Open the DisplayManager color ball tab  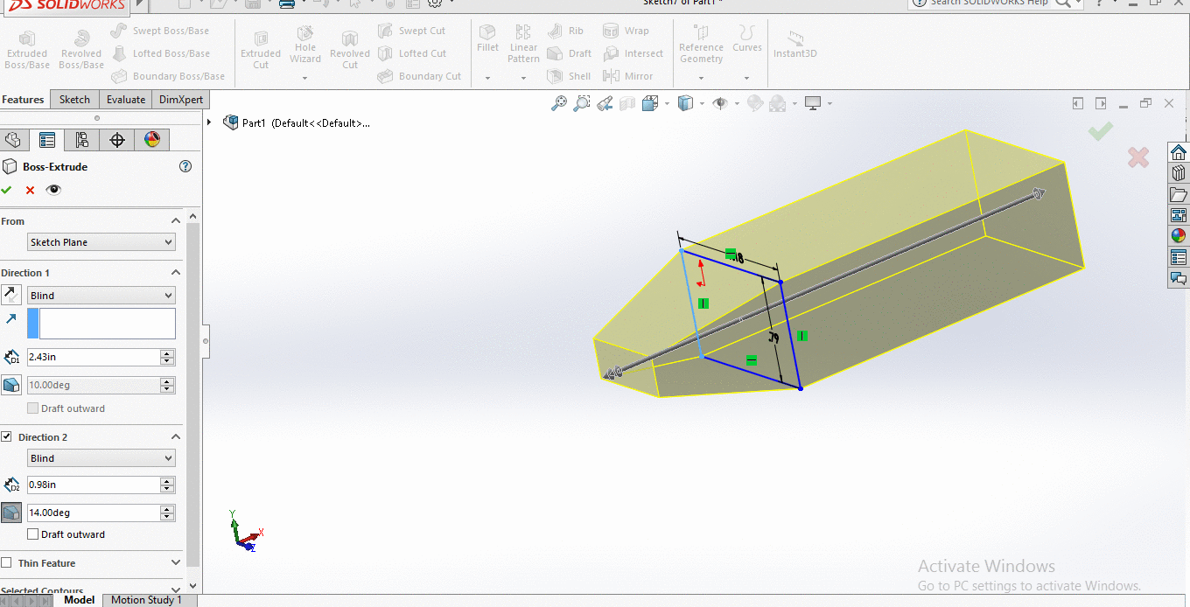[152, 140]
